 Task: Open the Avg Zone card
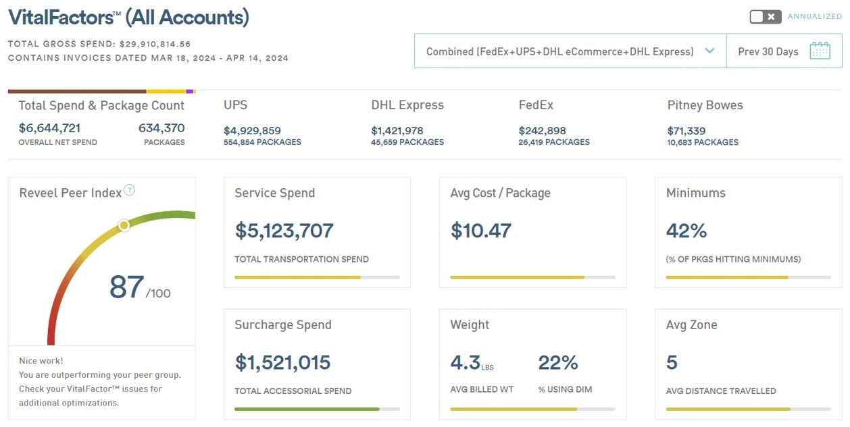click(x=748, y=364)
